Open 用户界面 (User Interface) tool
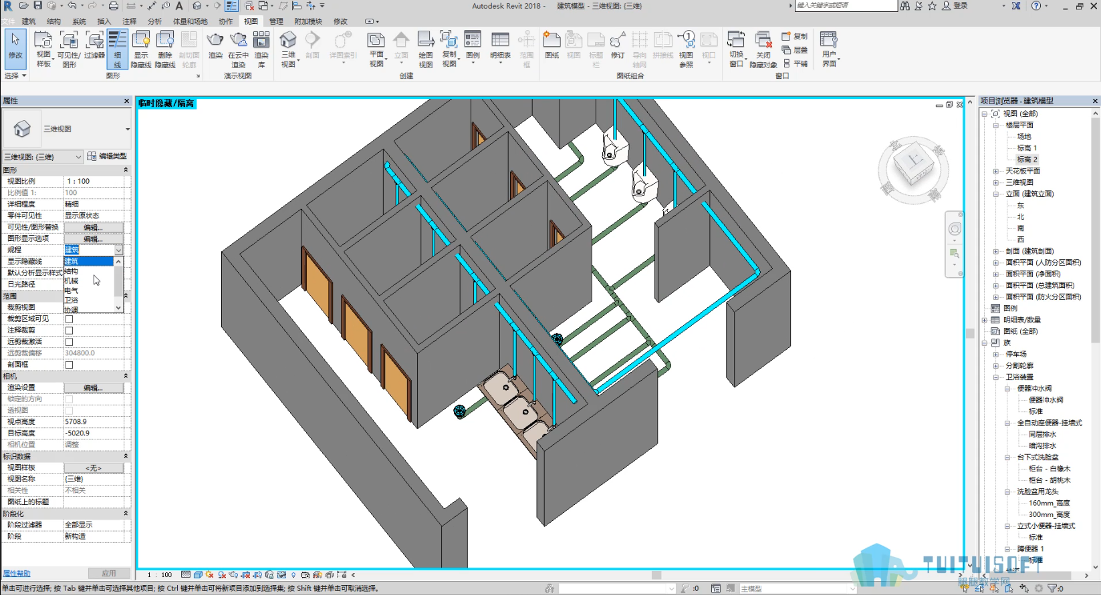Screen dimensions: 1101x595 tap(829, 49)
